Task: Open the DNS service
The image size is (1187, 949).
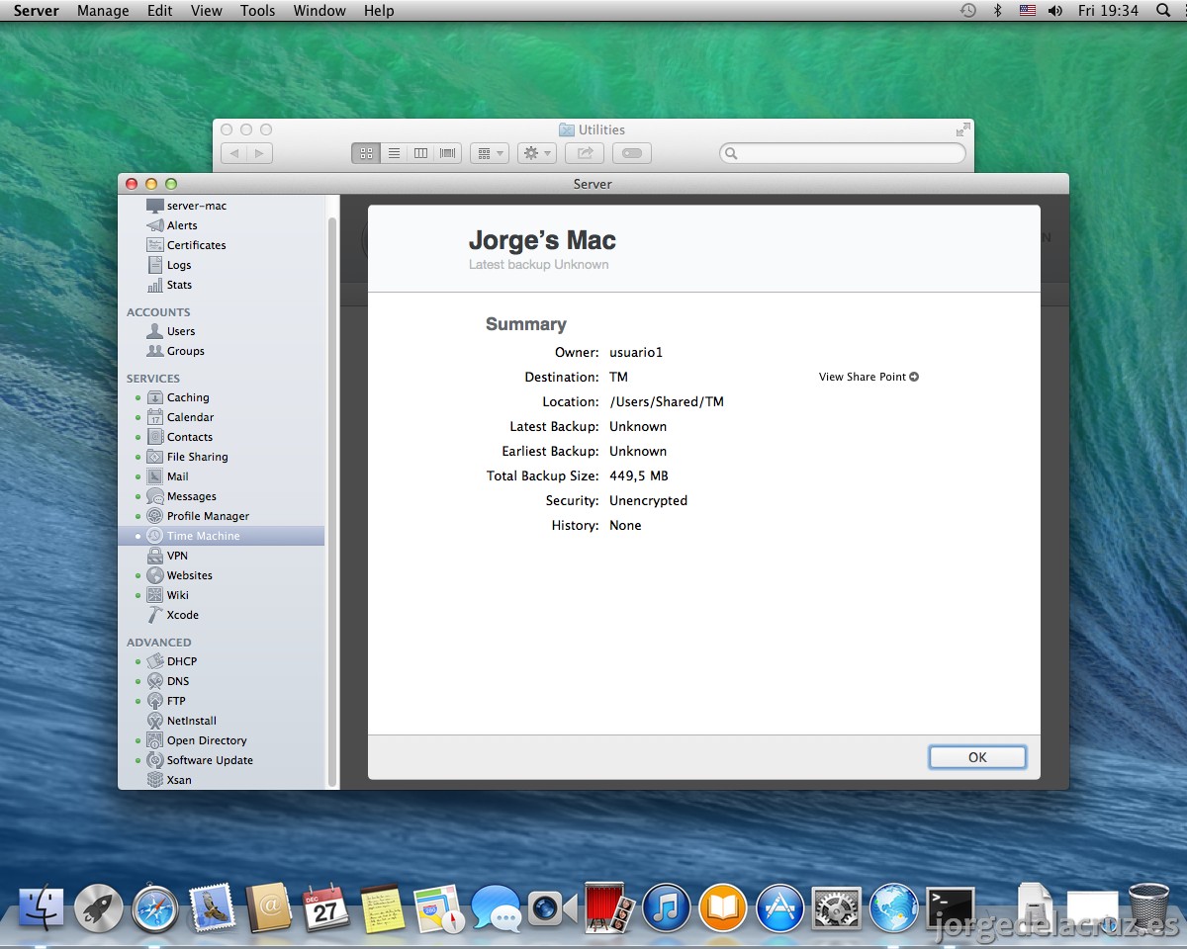Action: coord(167,681)
